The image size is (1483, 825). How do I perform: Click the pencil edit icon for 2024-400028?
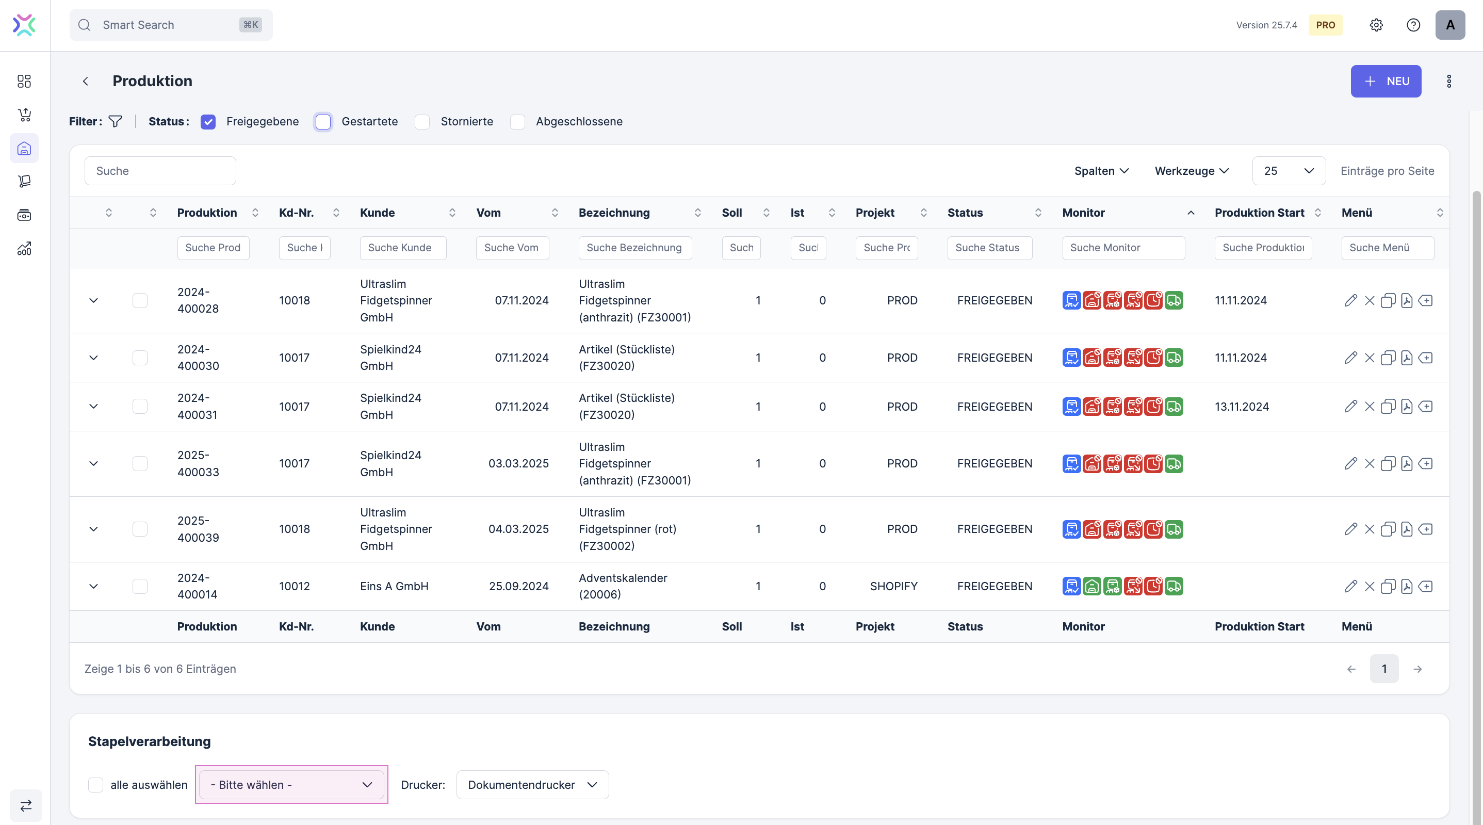tap(1350, 300)
